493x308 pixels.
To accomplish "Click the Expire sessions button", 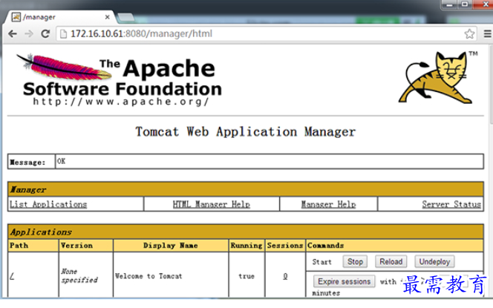I will 344,281.
